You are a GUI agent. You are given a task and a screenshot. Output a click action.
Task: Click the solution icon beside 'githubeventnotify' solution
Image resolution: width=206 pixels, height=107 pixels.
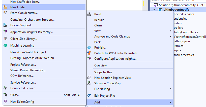tap(156, 5)
